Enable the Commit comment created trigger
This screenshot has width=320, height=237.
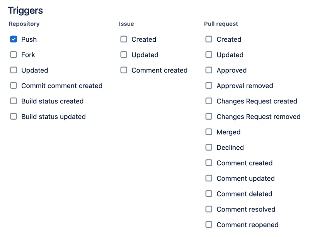pyautogui.click(x=14, y=85)
